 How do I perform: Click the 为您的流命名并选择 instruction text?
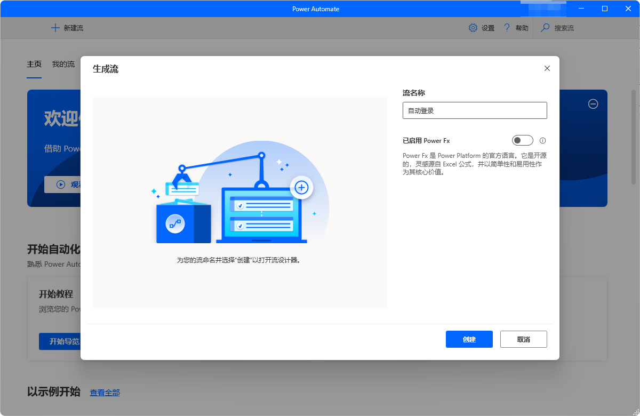pyautogui.click(x=238, y=260)
